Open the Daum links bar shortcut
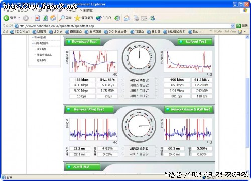Image resolution: width=251 pixels, height=181 pixels. pos(195,32)
